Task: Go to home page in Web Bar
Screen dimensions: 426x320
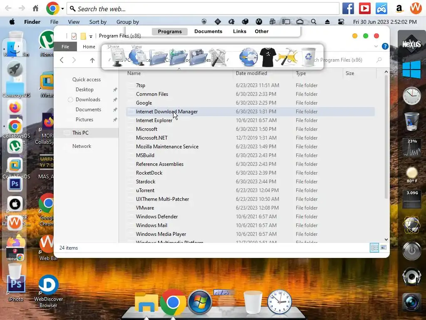Action: click(x=36, y=8)
